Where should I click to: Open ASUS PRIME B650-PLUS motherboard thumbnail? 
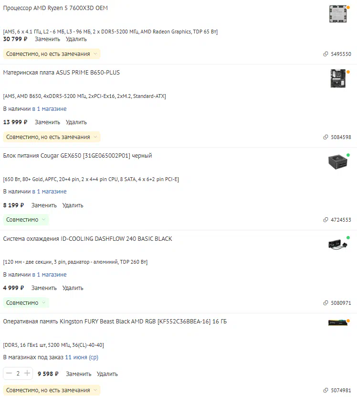(x=338, y=78)
